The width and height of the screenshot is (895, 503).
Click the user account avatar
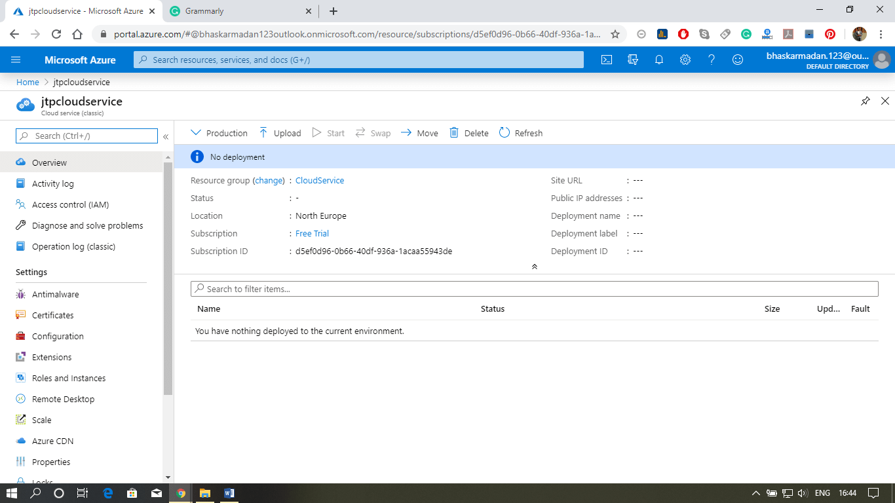(882, 60)
